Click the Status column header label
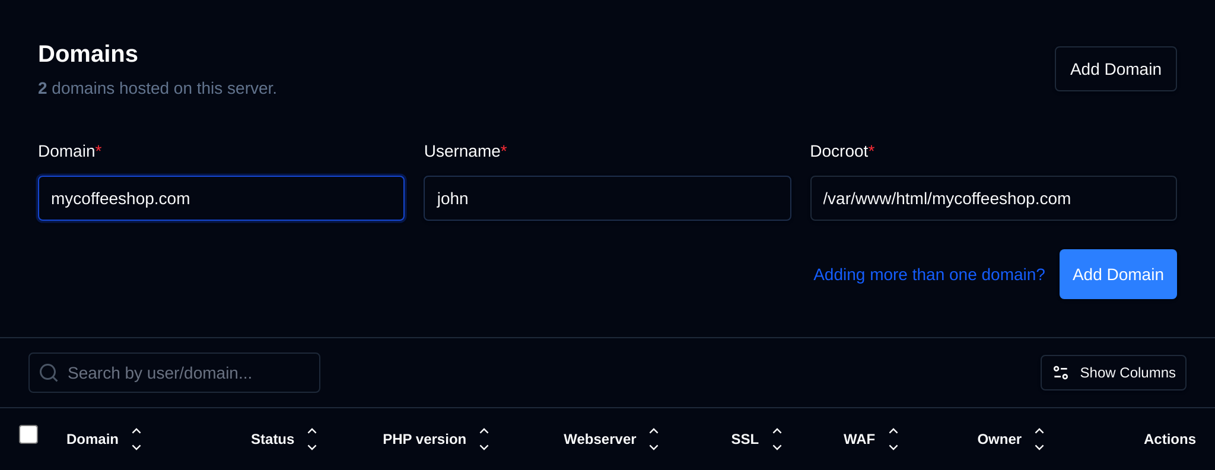This screenshot has width=1215, height=470. [x=272, y=439]
